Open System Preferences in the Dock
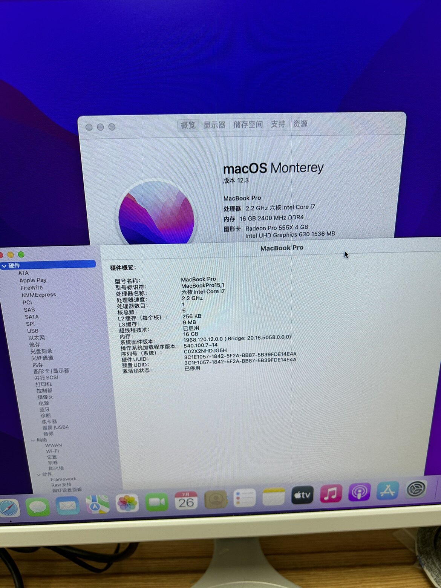Image resolution: width=441 pixels, height=588 pixels. click(416, 489)
